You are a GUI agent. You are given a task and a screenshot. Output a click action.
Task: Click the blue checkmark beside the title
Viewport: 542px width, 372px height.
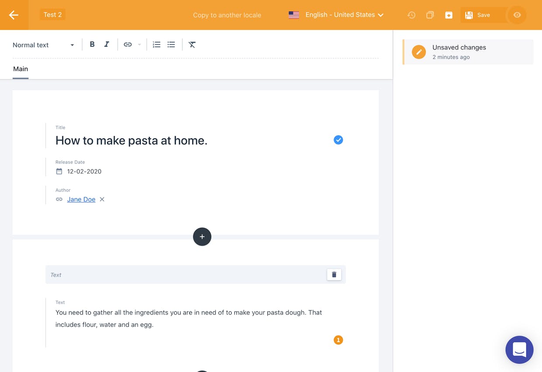click(x=338, y=140)
